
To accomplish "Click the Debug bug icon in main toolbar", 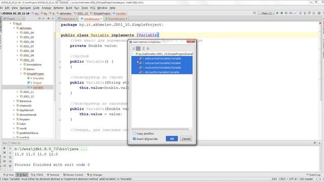I will coord(281,13).
